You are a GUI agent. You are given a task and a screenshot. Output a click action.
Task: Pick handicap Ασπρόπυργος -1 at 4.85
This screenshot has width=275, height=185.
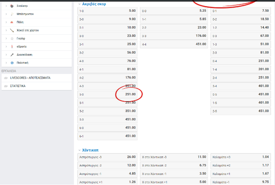click(x=108, y=174)
